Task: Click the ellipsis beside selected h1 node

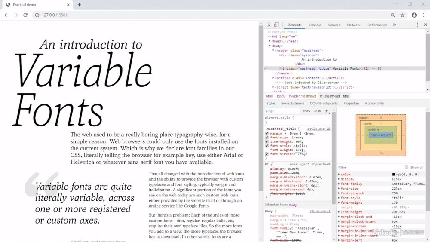Action: point(266,69)
